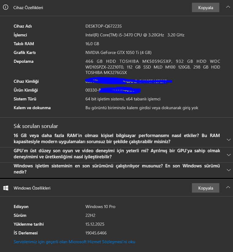The image size is (233, 252).
Task: Click the Sürüm label
Action: pyautogui.click(x=20, y=215)
